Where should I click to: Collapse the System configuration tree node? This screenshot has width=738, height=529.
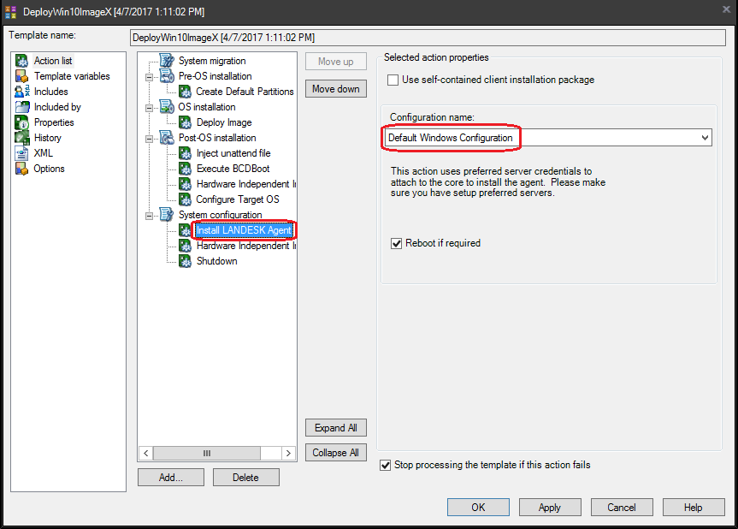(x=151, y=214)
